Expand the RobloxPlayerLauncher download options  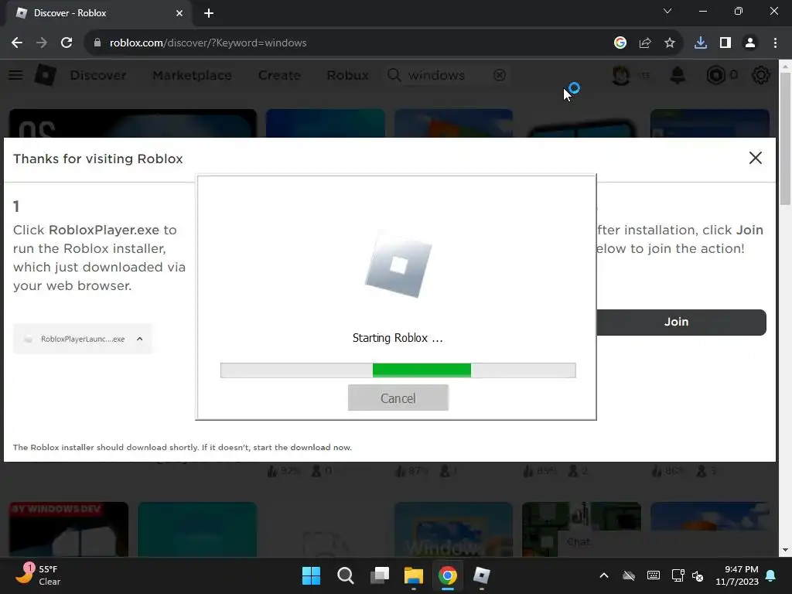coord(140,339)
